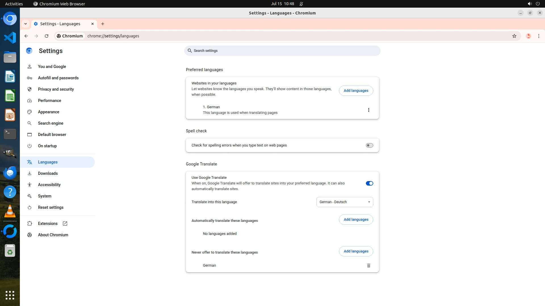
Task: Go to Appearance settings section
Action: [x=49, y=112]
